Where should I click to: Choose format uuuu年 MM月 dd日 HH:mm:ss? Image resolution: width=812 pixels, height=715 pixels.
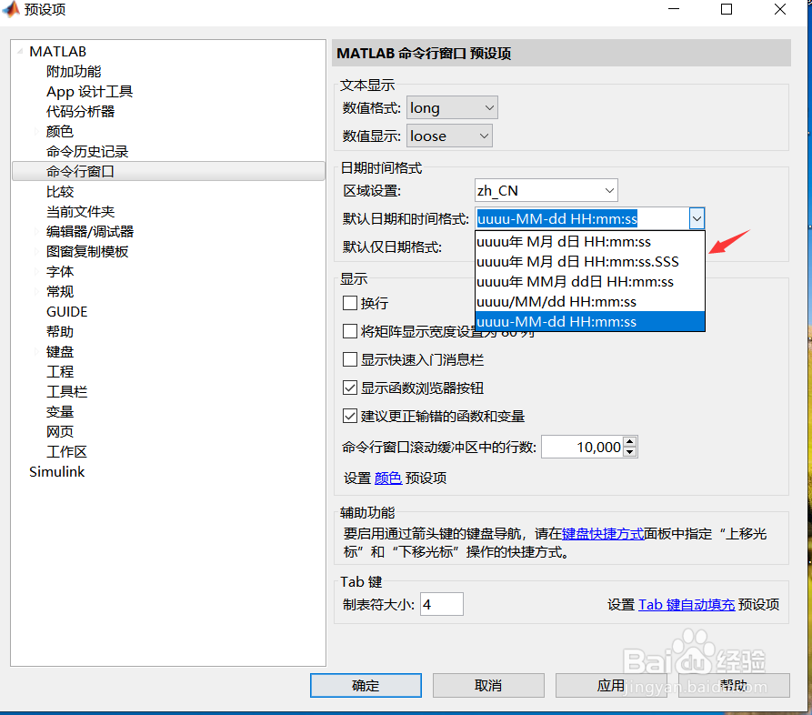[590, 282]
